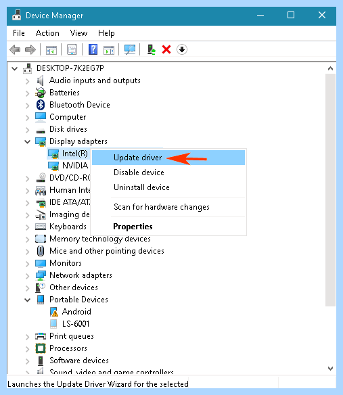Click the scrollbar up arrow

coord(330,68)
